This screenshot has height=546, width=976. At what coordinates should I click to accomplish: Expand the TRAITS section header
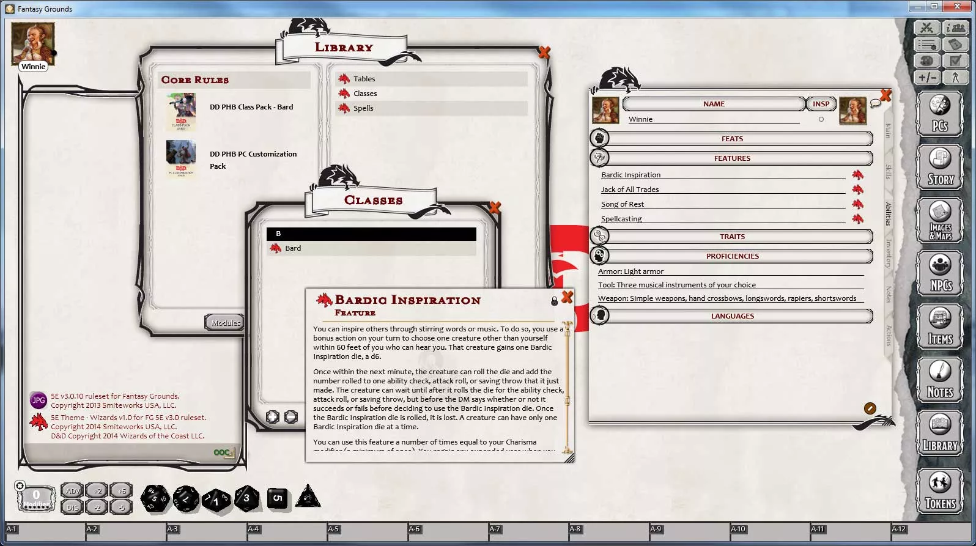[732, 237]
